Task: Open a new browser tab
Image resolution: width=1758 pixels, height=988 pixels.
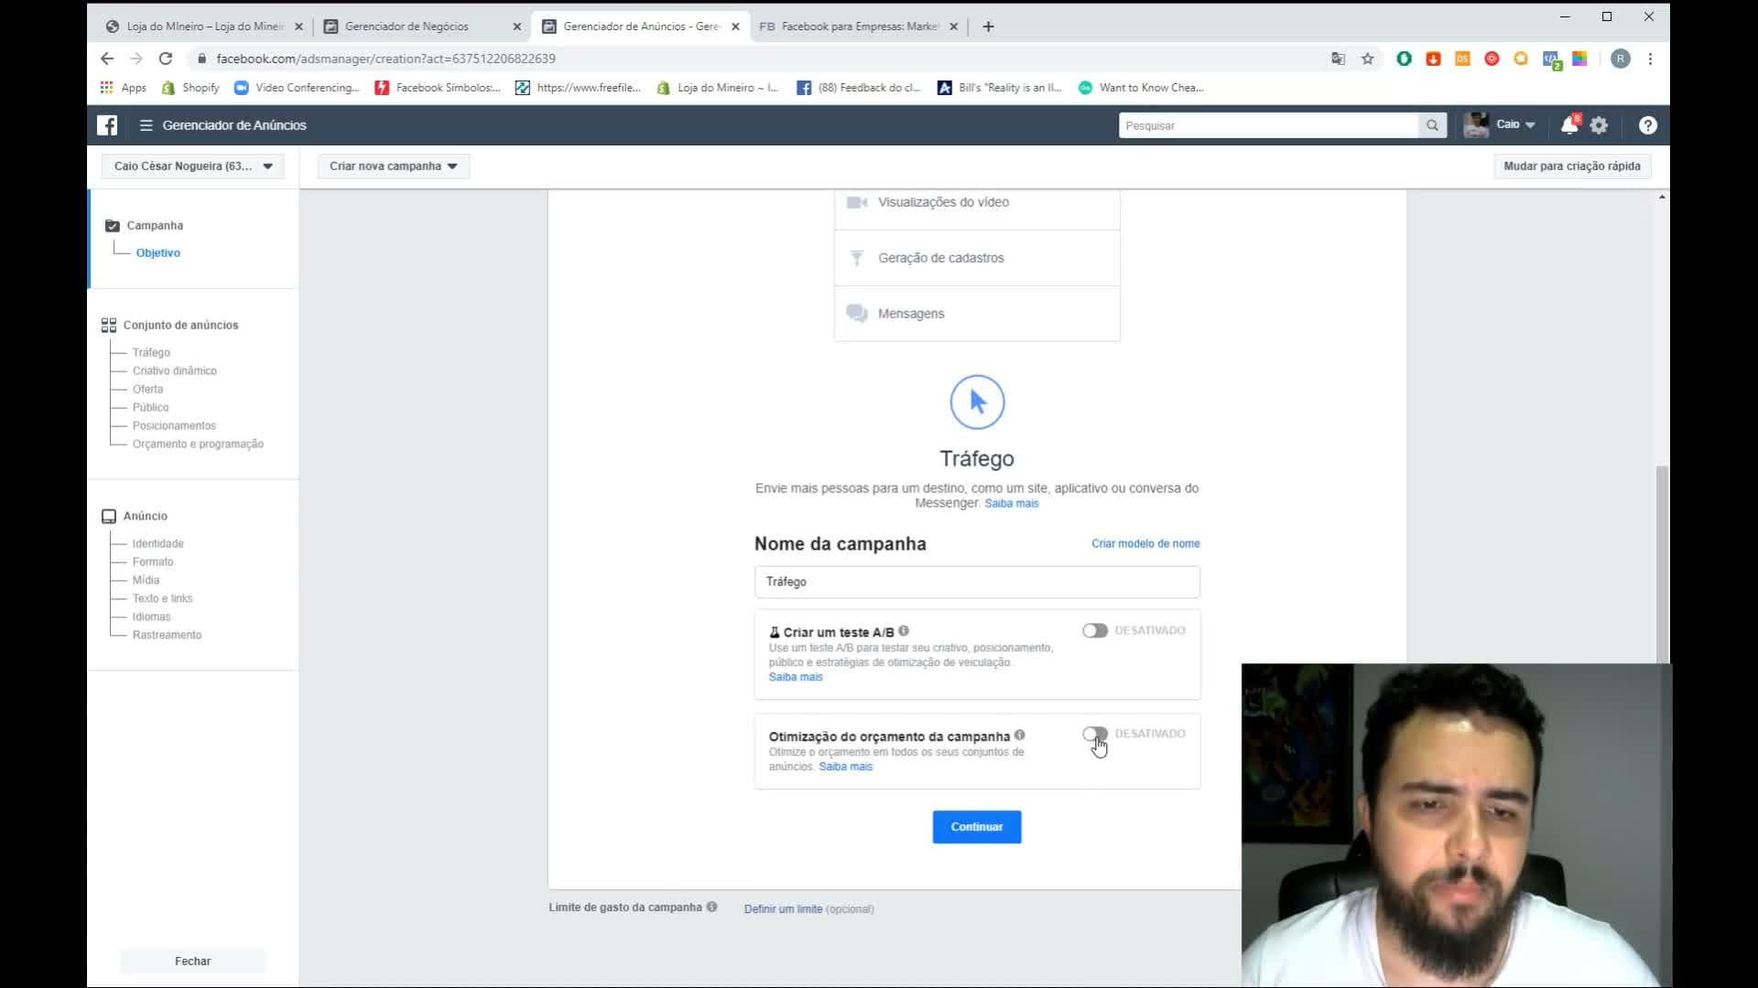Action: [x=988, y=27]
